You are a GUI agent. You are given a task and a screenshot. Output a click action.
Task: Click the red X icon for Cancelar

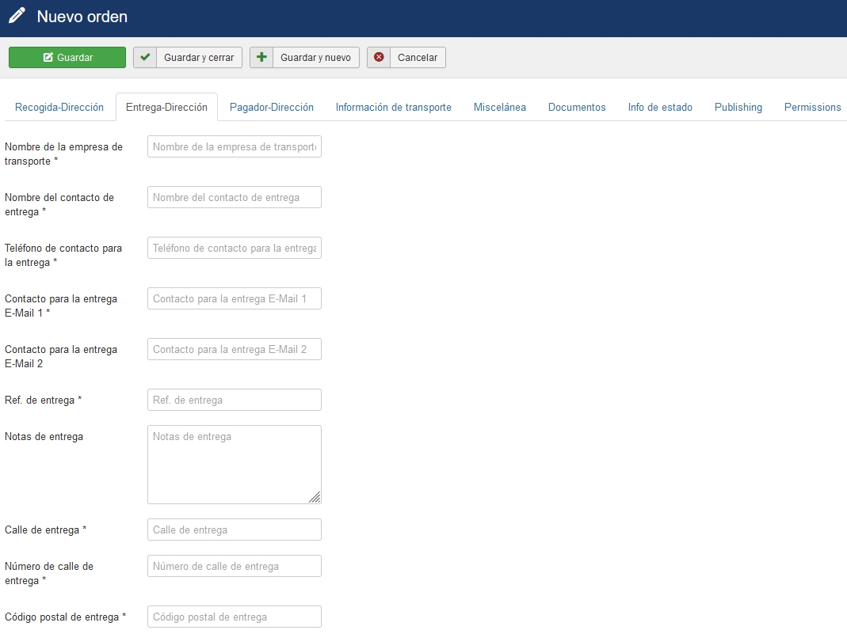point(379,57)
